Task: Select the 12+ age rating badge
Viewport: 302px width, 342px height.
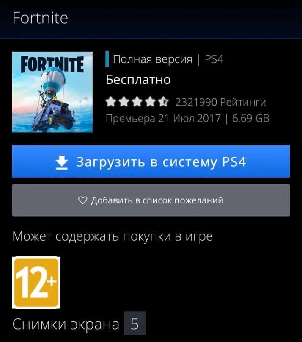Action: click(36, 282)
